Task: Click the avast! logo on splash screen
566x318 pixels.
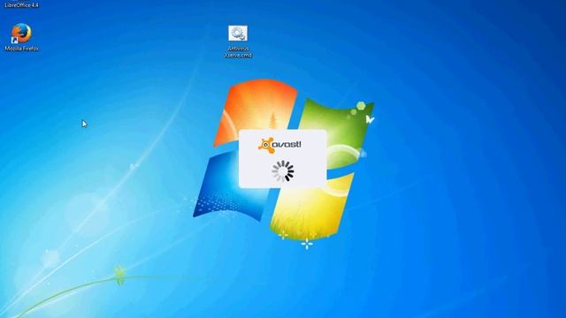Action: pos(279,145)
